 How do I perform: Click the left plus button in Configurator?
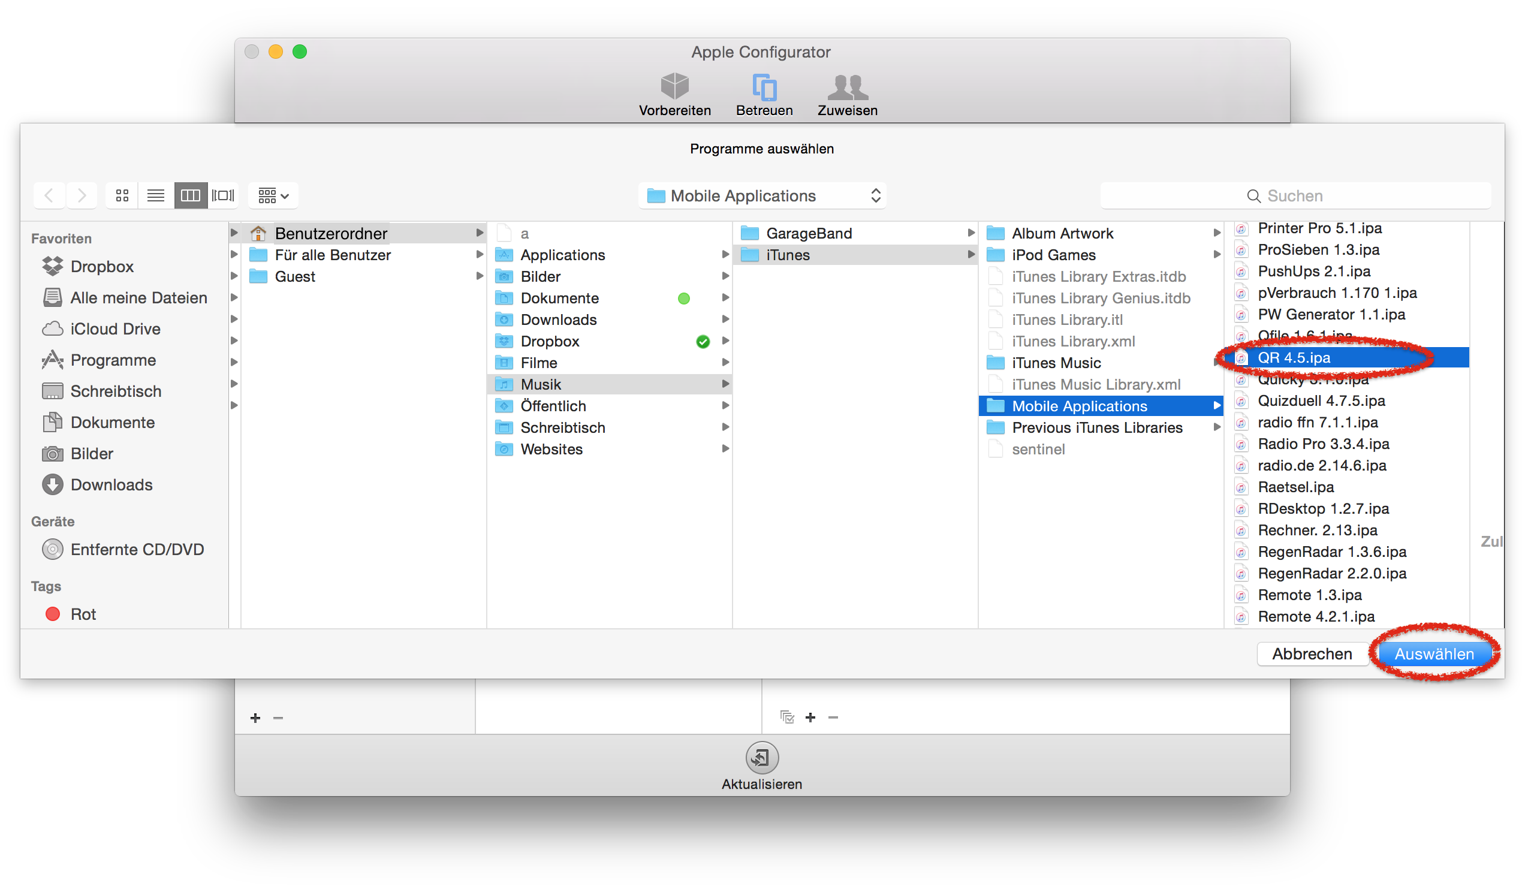[x=255, y=718]
